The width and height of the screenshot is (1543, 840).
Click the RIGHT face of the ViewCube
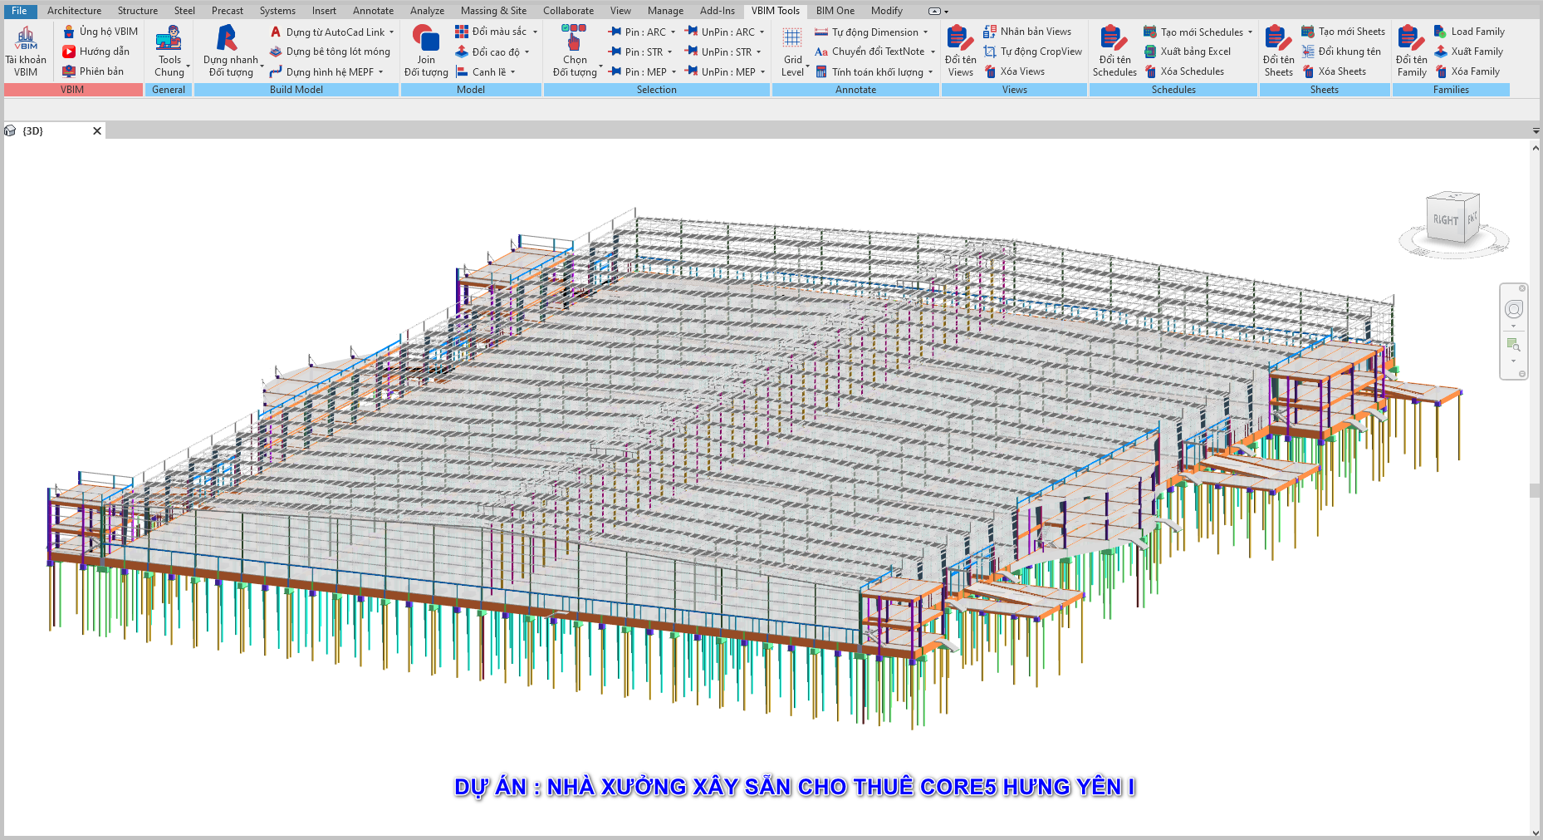click(1445, 219)
